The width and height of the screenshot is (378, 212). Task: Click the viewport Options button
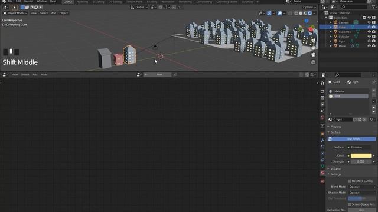point(309,8)
